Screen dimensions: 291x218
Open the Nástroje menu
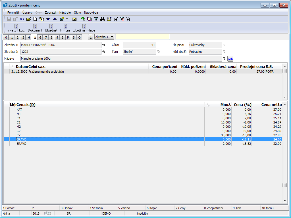[x=65, y=12]
